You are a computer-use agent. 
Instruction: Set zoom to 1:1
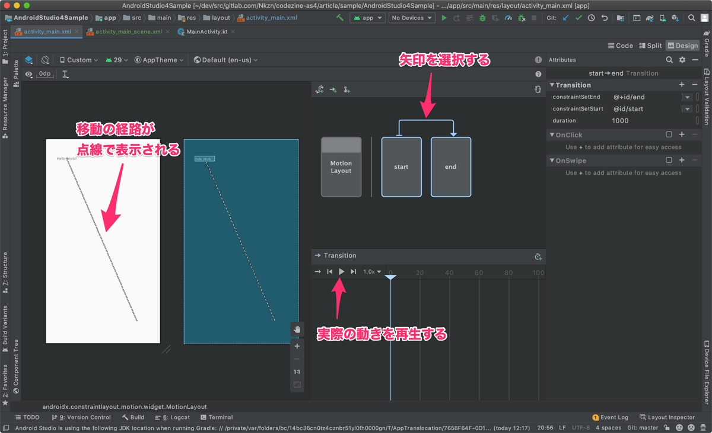tap(297, 372)
